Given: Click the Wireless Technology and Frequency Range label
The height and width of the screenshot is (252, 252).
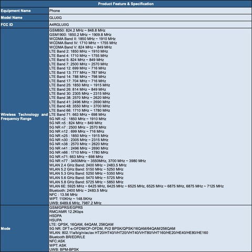Looking at the screenshot, I should [24, 117].
